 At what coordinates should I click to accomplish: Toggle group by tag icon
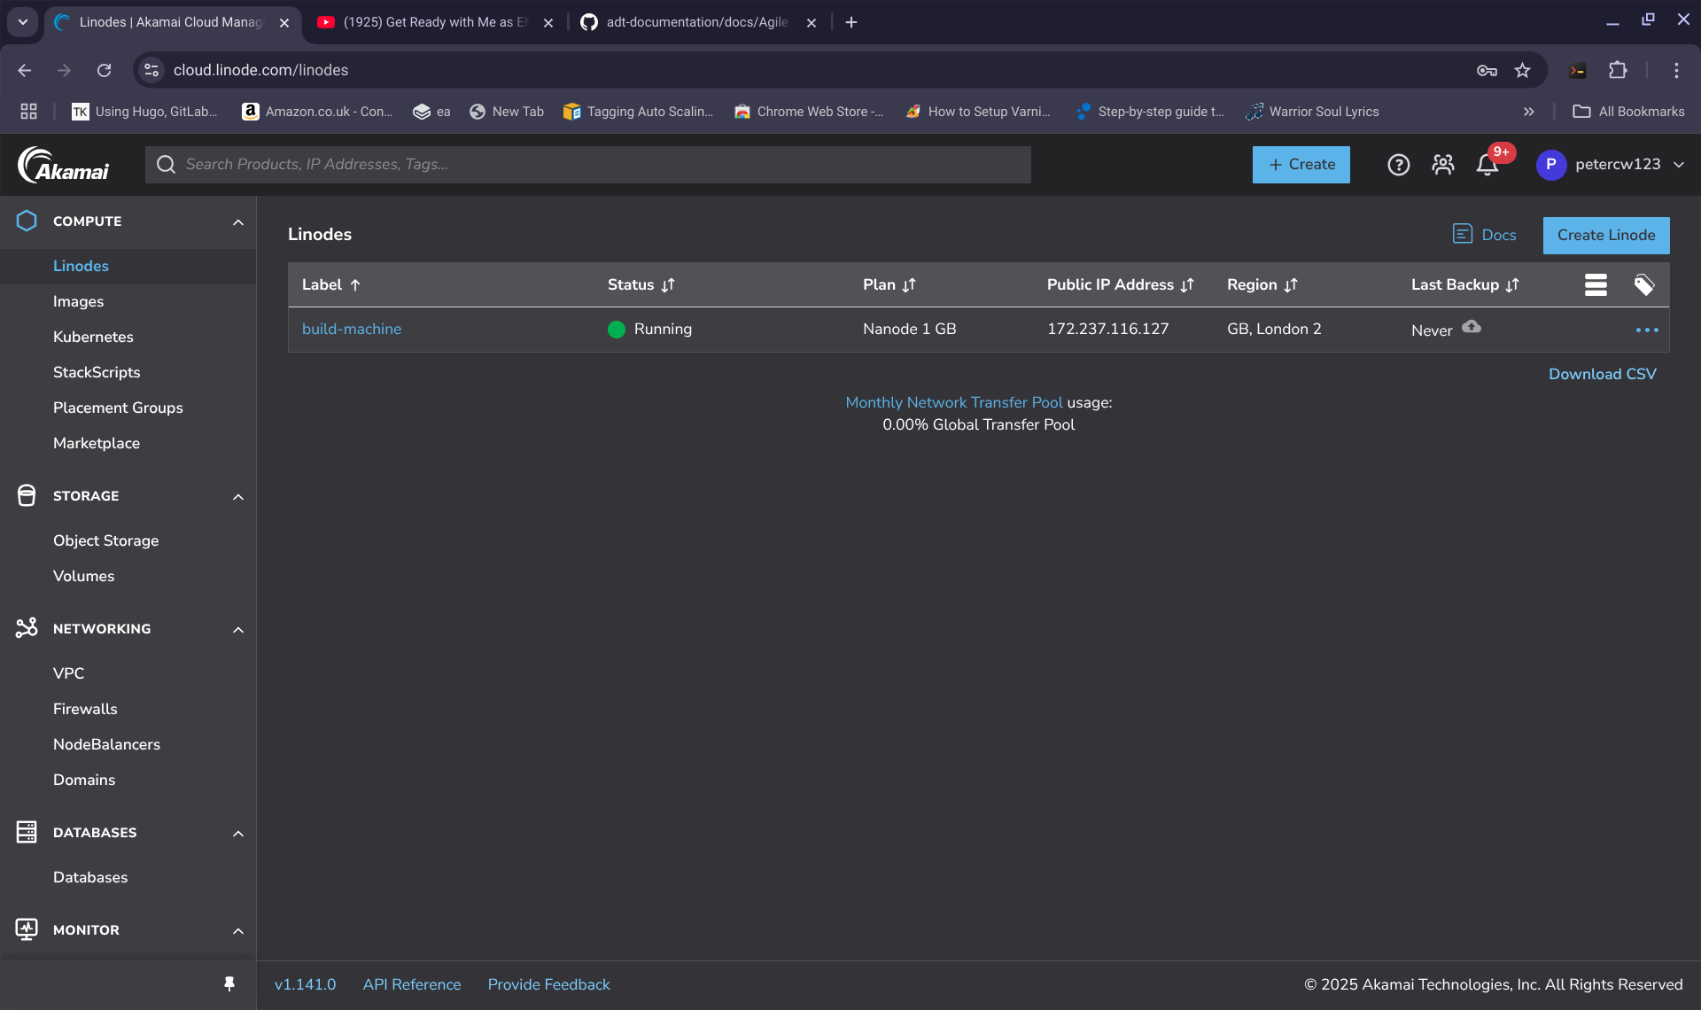pyautogui.click(x=1644, y=284)
